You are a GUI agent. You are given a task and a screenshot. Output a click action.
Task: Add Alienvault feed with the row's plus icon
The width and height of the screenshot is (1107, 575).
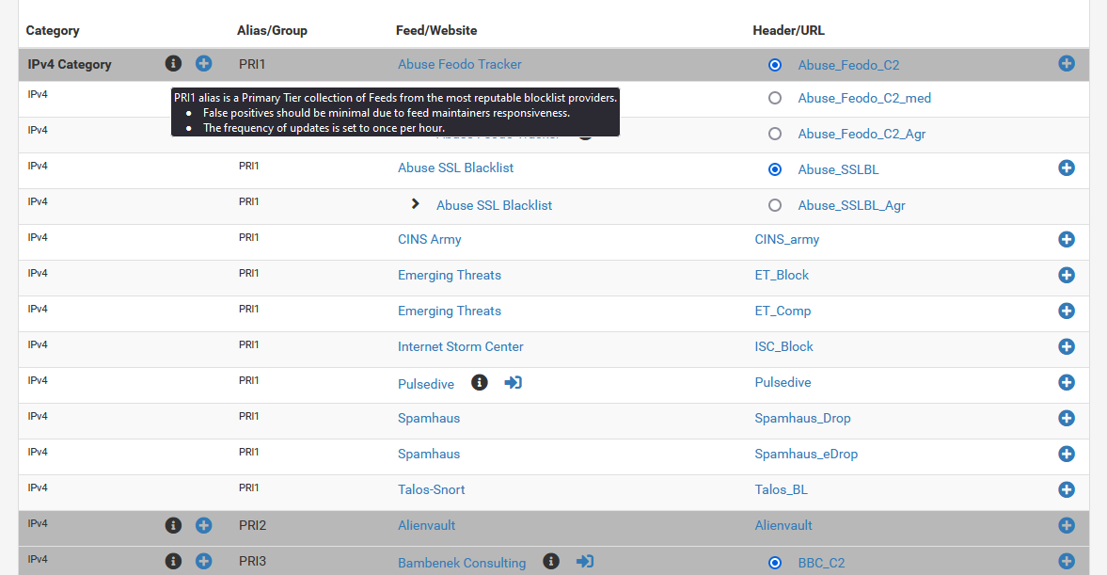point(1066,525)
